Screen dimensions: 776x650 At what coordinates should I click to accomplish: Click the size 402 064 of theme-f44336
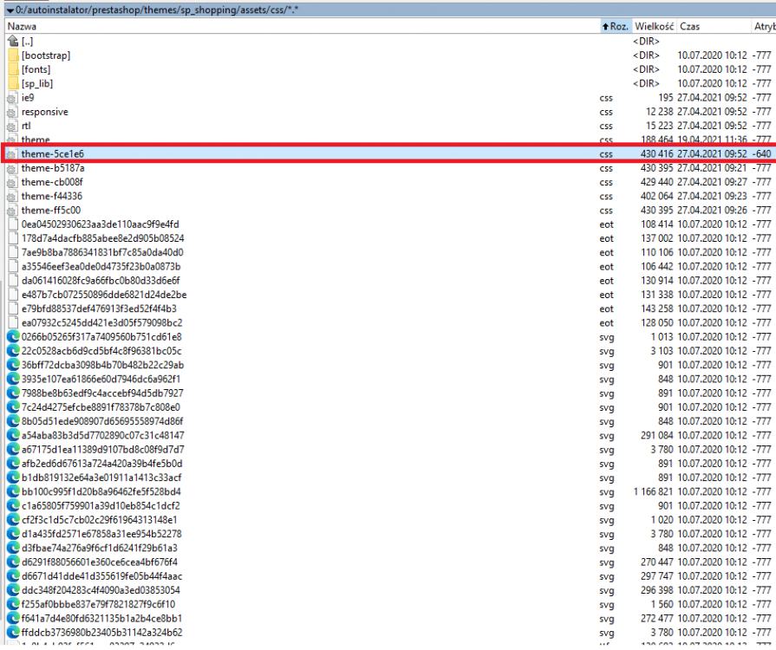point(656,197)
